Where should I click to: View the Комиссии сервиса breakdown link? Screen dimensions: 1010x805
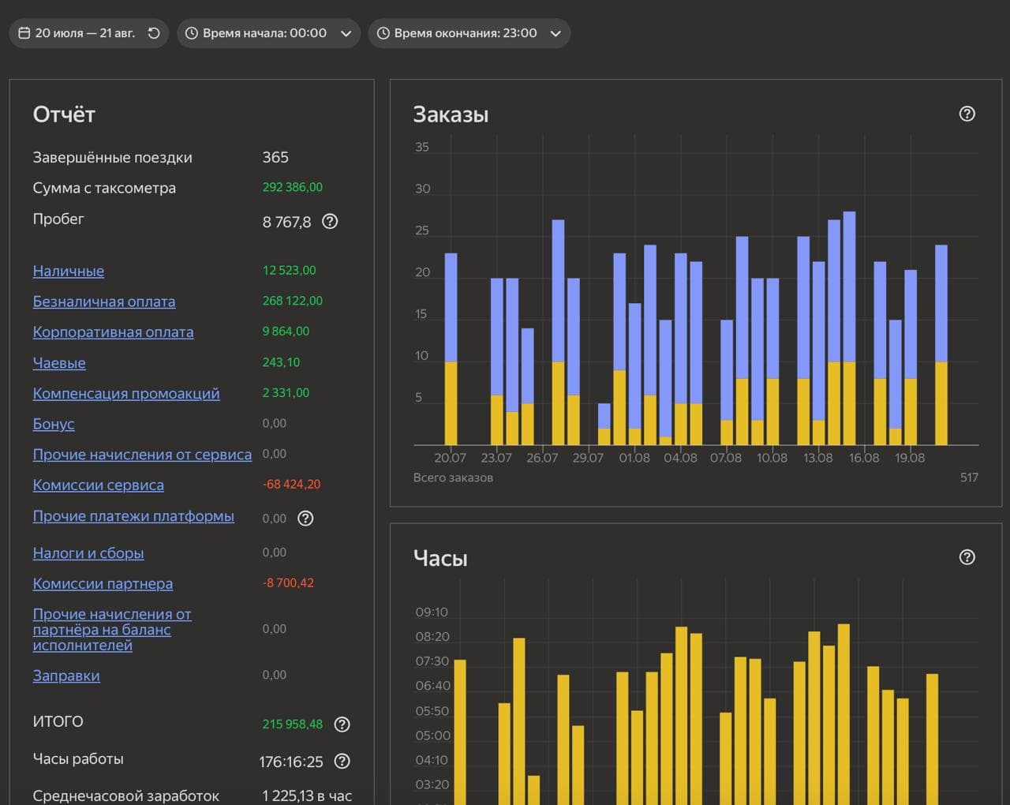point(99,485)
